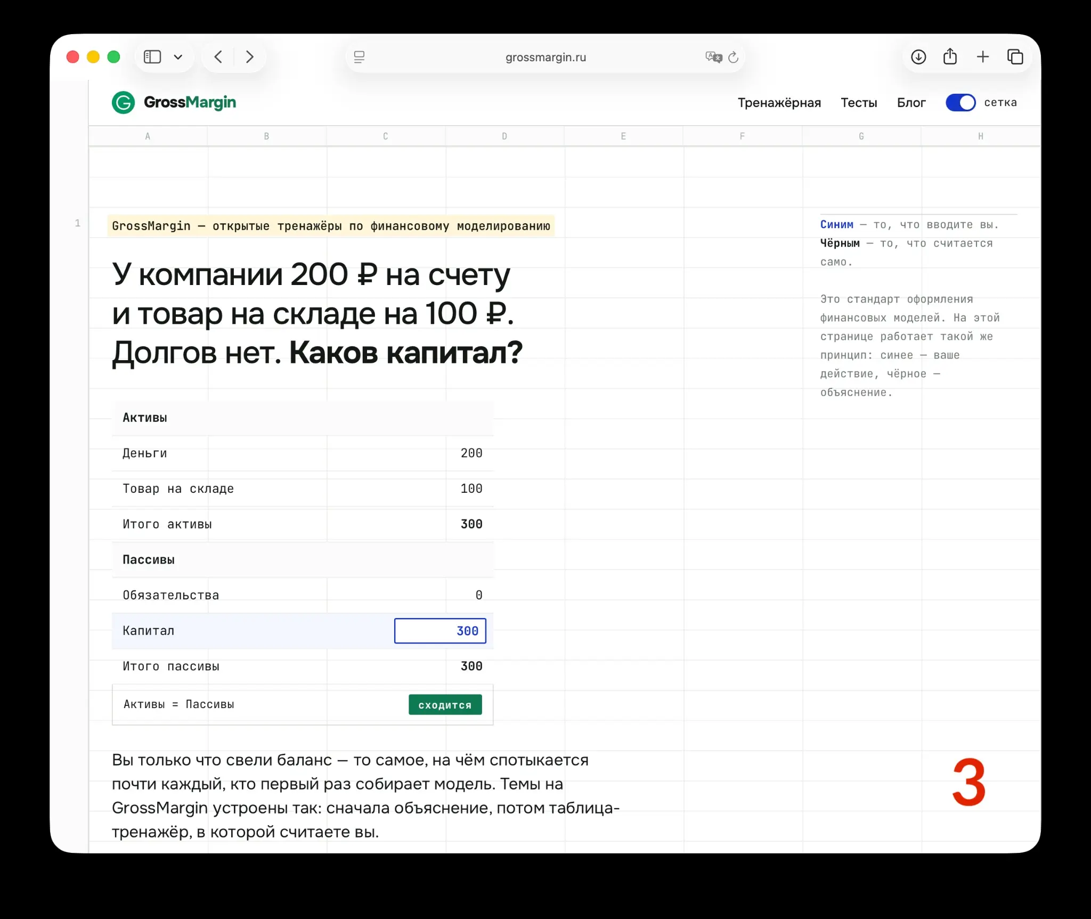Toggle the сетка grid switch
Image resolution: width=1091 pixels, height=919 pixels.
point(960,102)
